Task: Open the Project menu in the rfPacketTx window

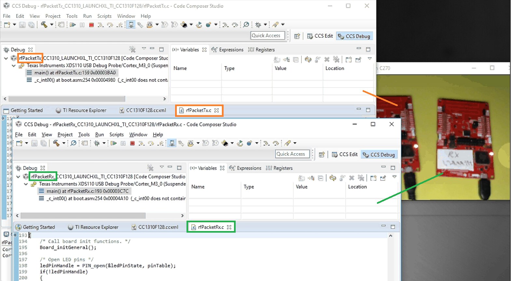Action: [x=53, y=16]
